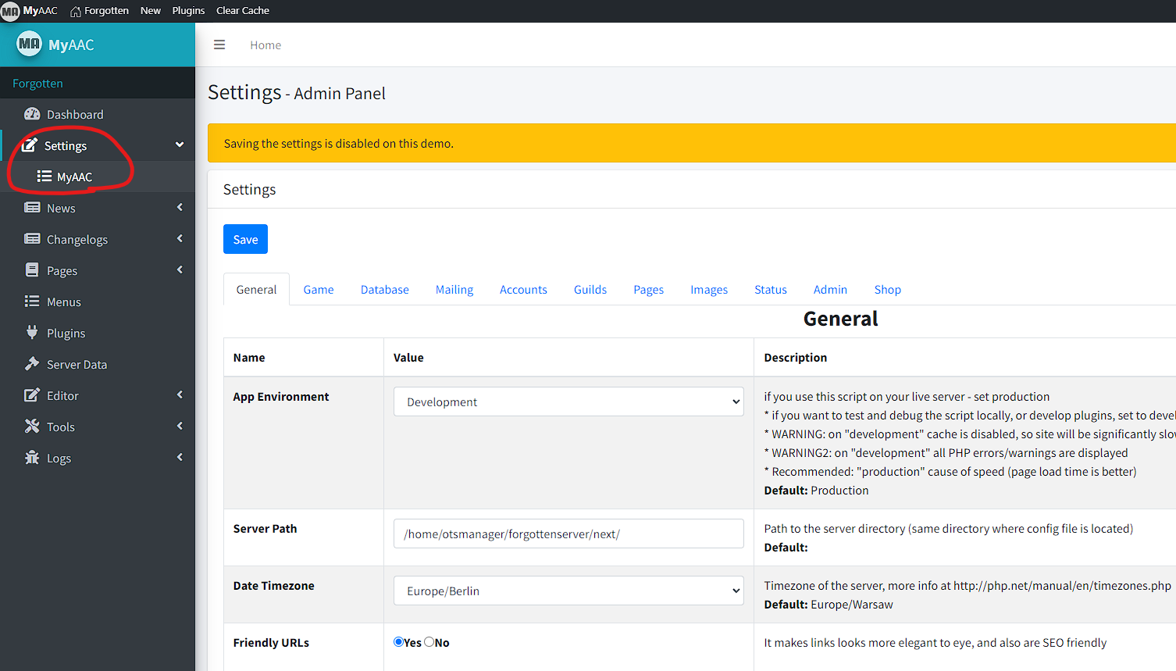Click the Save button
Screen dimensions: 1176x671
[245, 239]
